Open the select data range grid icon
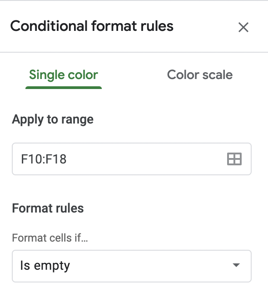 tap(234, 159)
